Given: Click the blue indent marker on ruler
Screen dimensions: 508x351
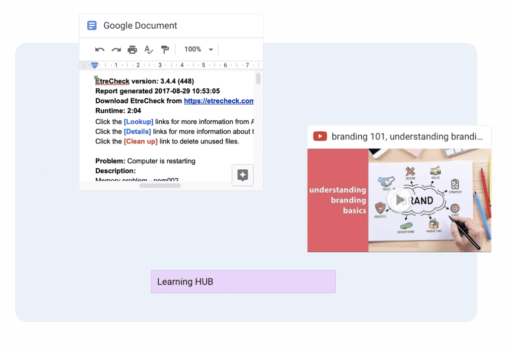Looking at the screenshot, I should pyautogui.click(x=95, y=65).
